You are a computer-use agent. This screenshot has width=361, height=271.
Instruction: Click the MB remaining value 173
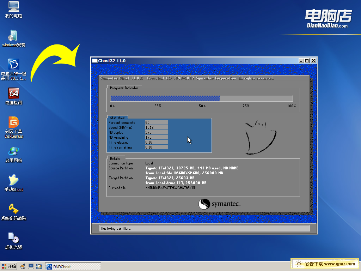pos(156,137)
